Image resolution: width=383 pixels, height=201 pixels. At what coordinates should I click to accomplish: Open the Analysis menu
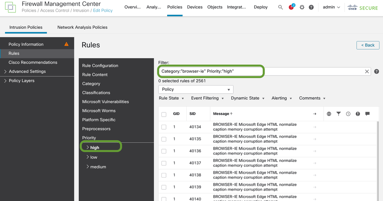pyautogui.click(x=154, y=7)
